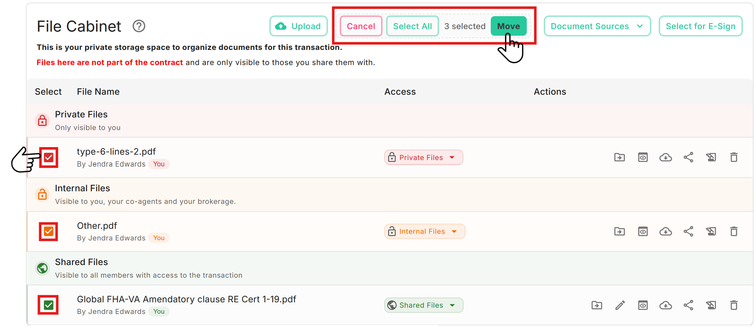This screenshot has height=328, width=754.
Task: Trash the Global FHA-VA Amendatory clause file
Action: [x=733, y=305]
